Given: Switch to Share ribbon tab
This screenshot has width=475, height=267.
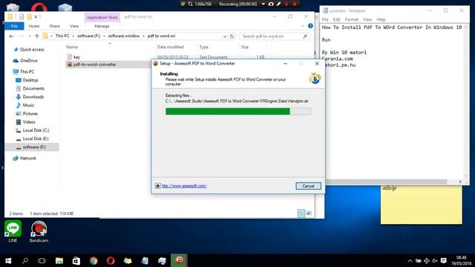Looking at the screenshot, I should click(x=54, y=27).
